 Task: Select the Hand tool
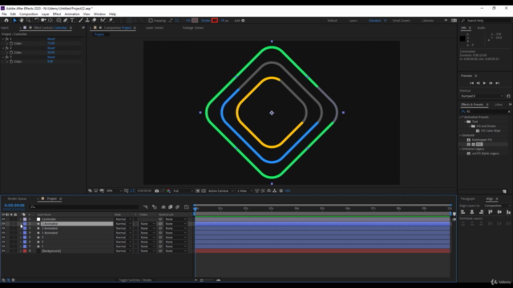coord(22,20)
